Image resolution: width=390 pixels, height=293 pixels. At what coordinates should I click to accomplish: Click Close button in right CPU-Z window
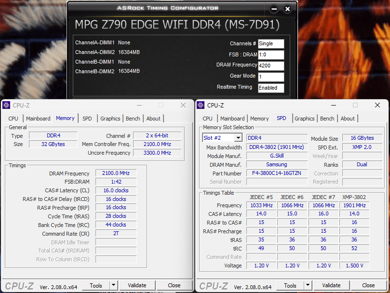tap(368, 285)
